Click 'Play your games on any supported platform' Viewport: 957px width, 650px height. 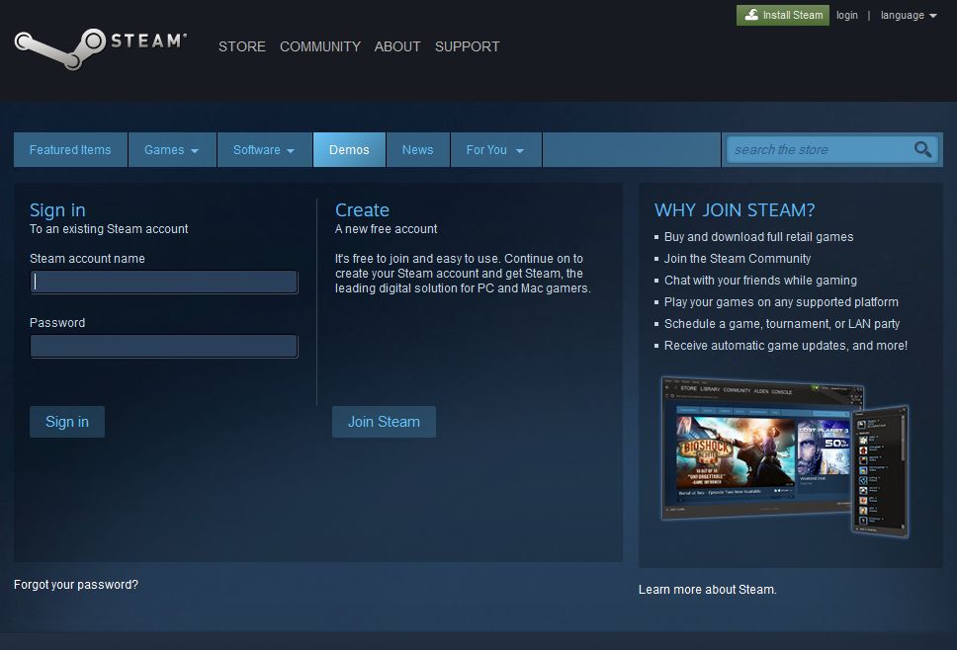coord(781,302)
